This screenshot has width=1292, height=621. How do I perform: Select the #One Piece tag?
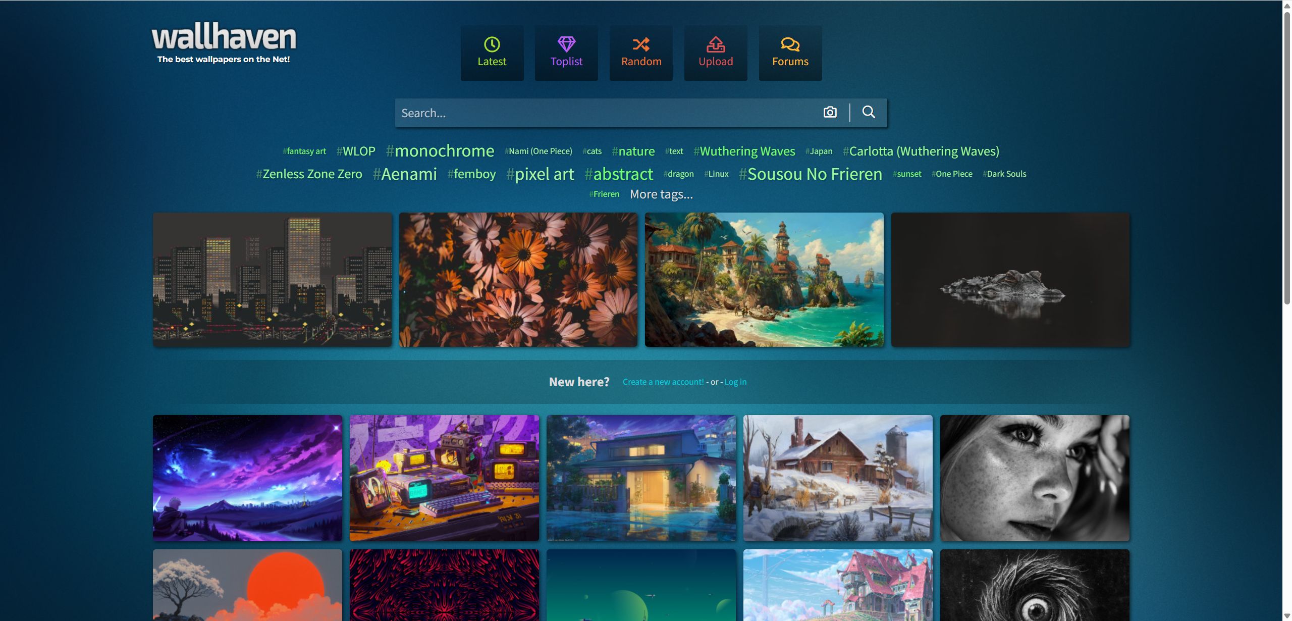pos(952,174)
